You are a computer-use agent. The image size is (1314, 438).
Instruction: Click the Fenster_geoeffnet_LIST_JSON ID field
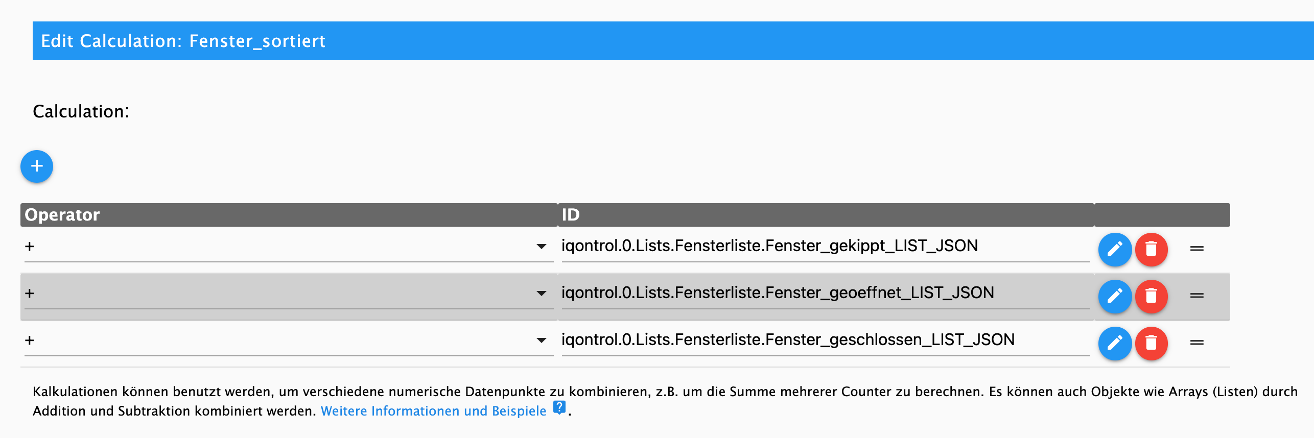coord(826,294)
